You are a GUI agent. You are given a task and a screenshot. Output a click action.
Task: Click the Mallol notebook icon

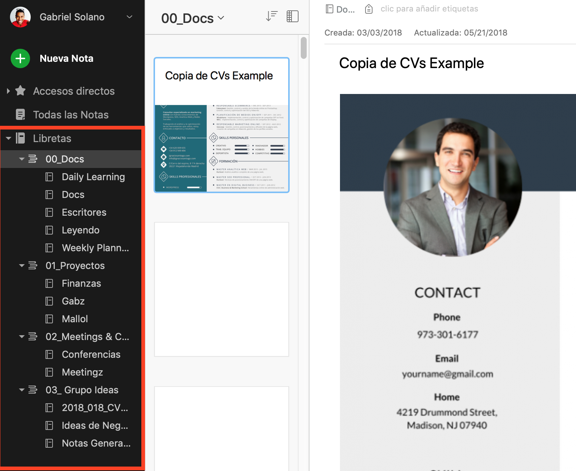point(49,319)
